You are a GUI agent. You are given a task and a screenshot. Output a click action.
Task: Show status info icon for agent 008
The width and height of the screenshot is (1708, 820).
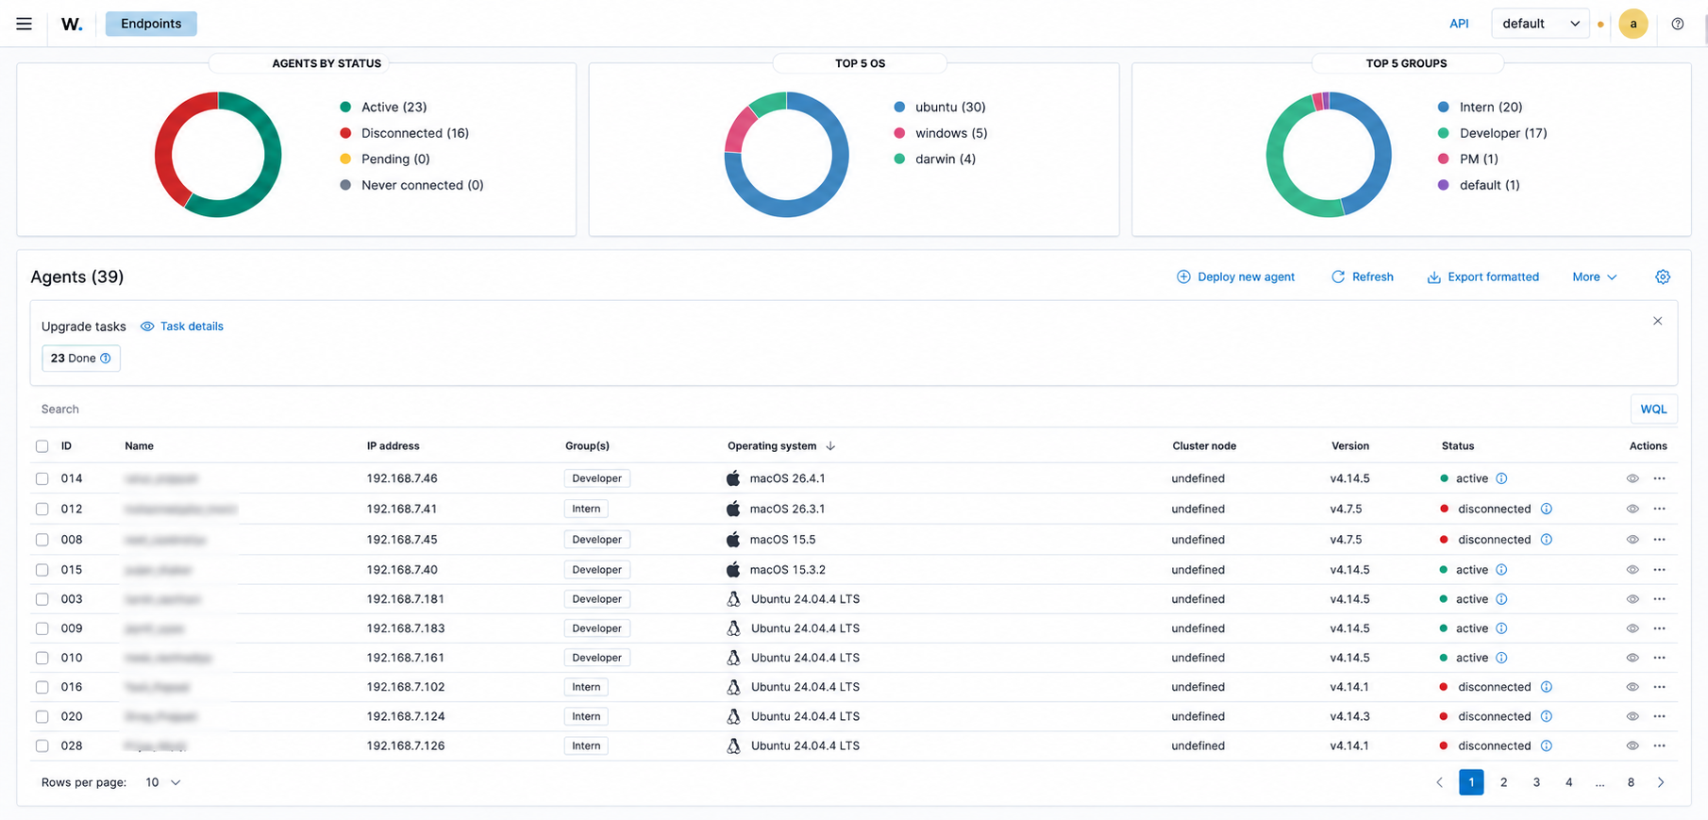coord(1546,540)
